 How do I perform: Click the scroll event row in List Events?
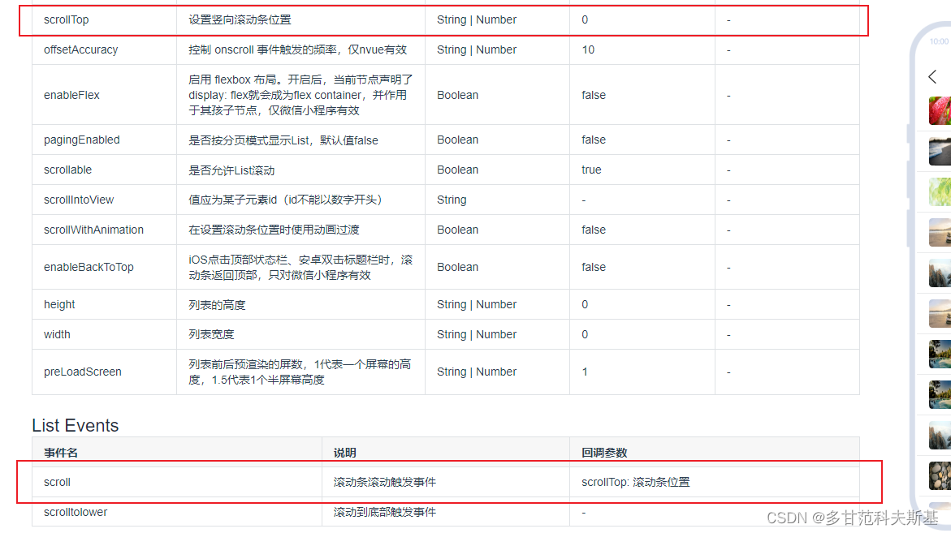point(57,481)
